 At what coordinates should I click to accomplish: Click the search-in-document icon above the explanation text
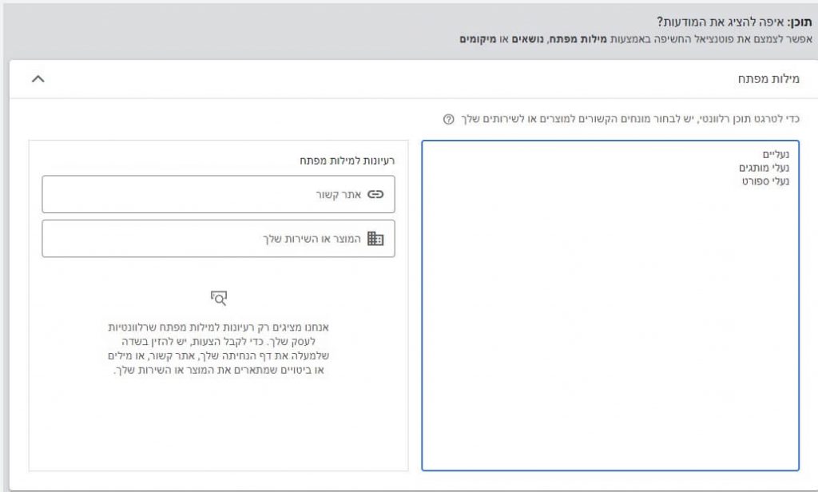click(218, 296)
